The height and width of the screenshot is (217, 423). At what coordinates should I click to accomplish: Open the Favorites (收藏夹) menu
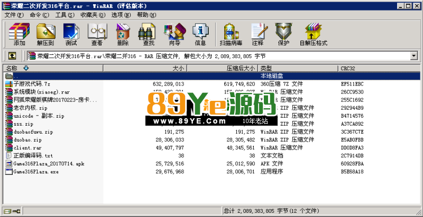[x=93, y=15]
